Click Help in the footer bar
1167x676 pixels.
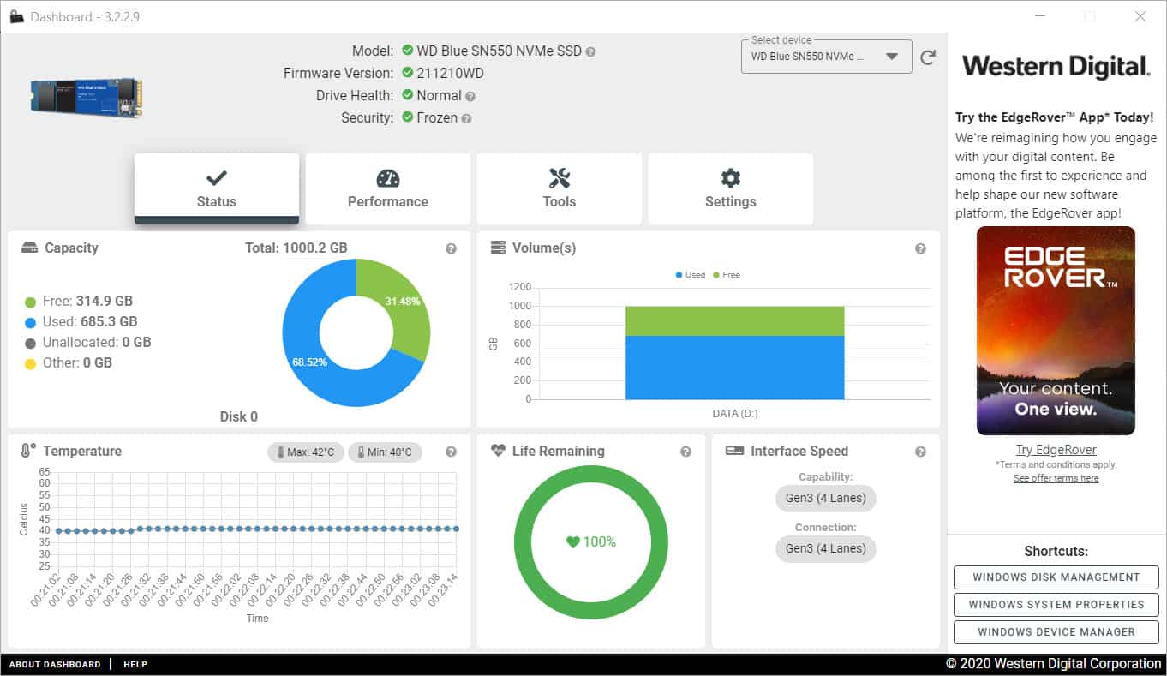pos(135,665)
